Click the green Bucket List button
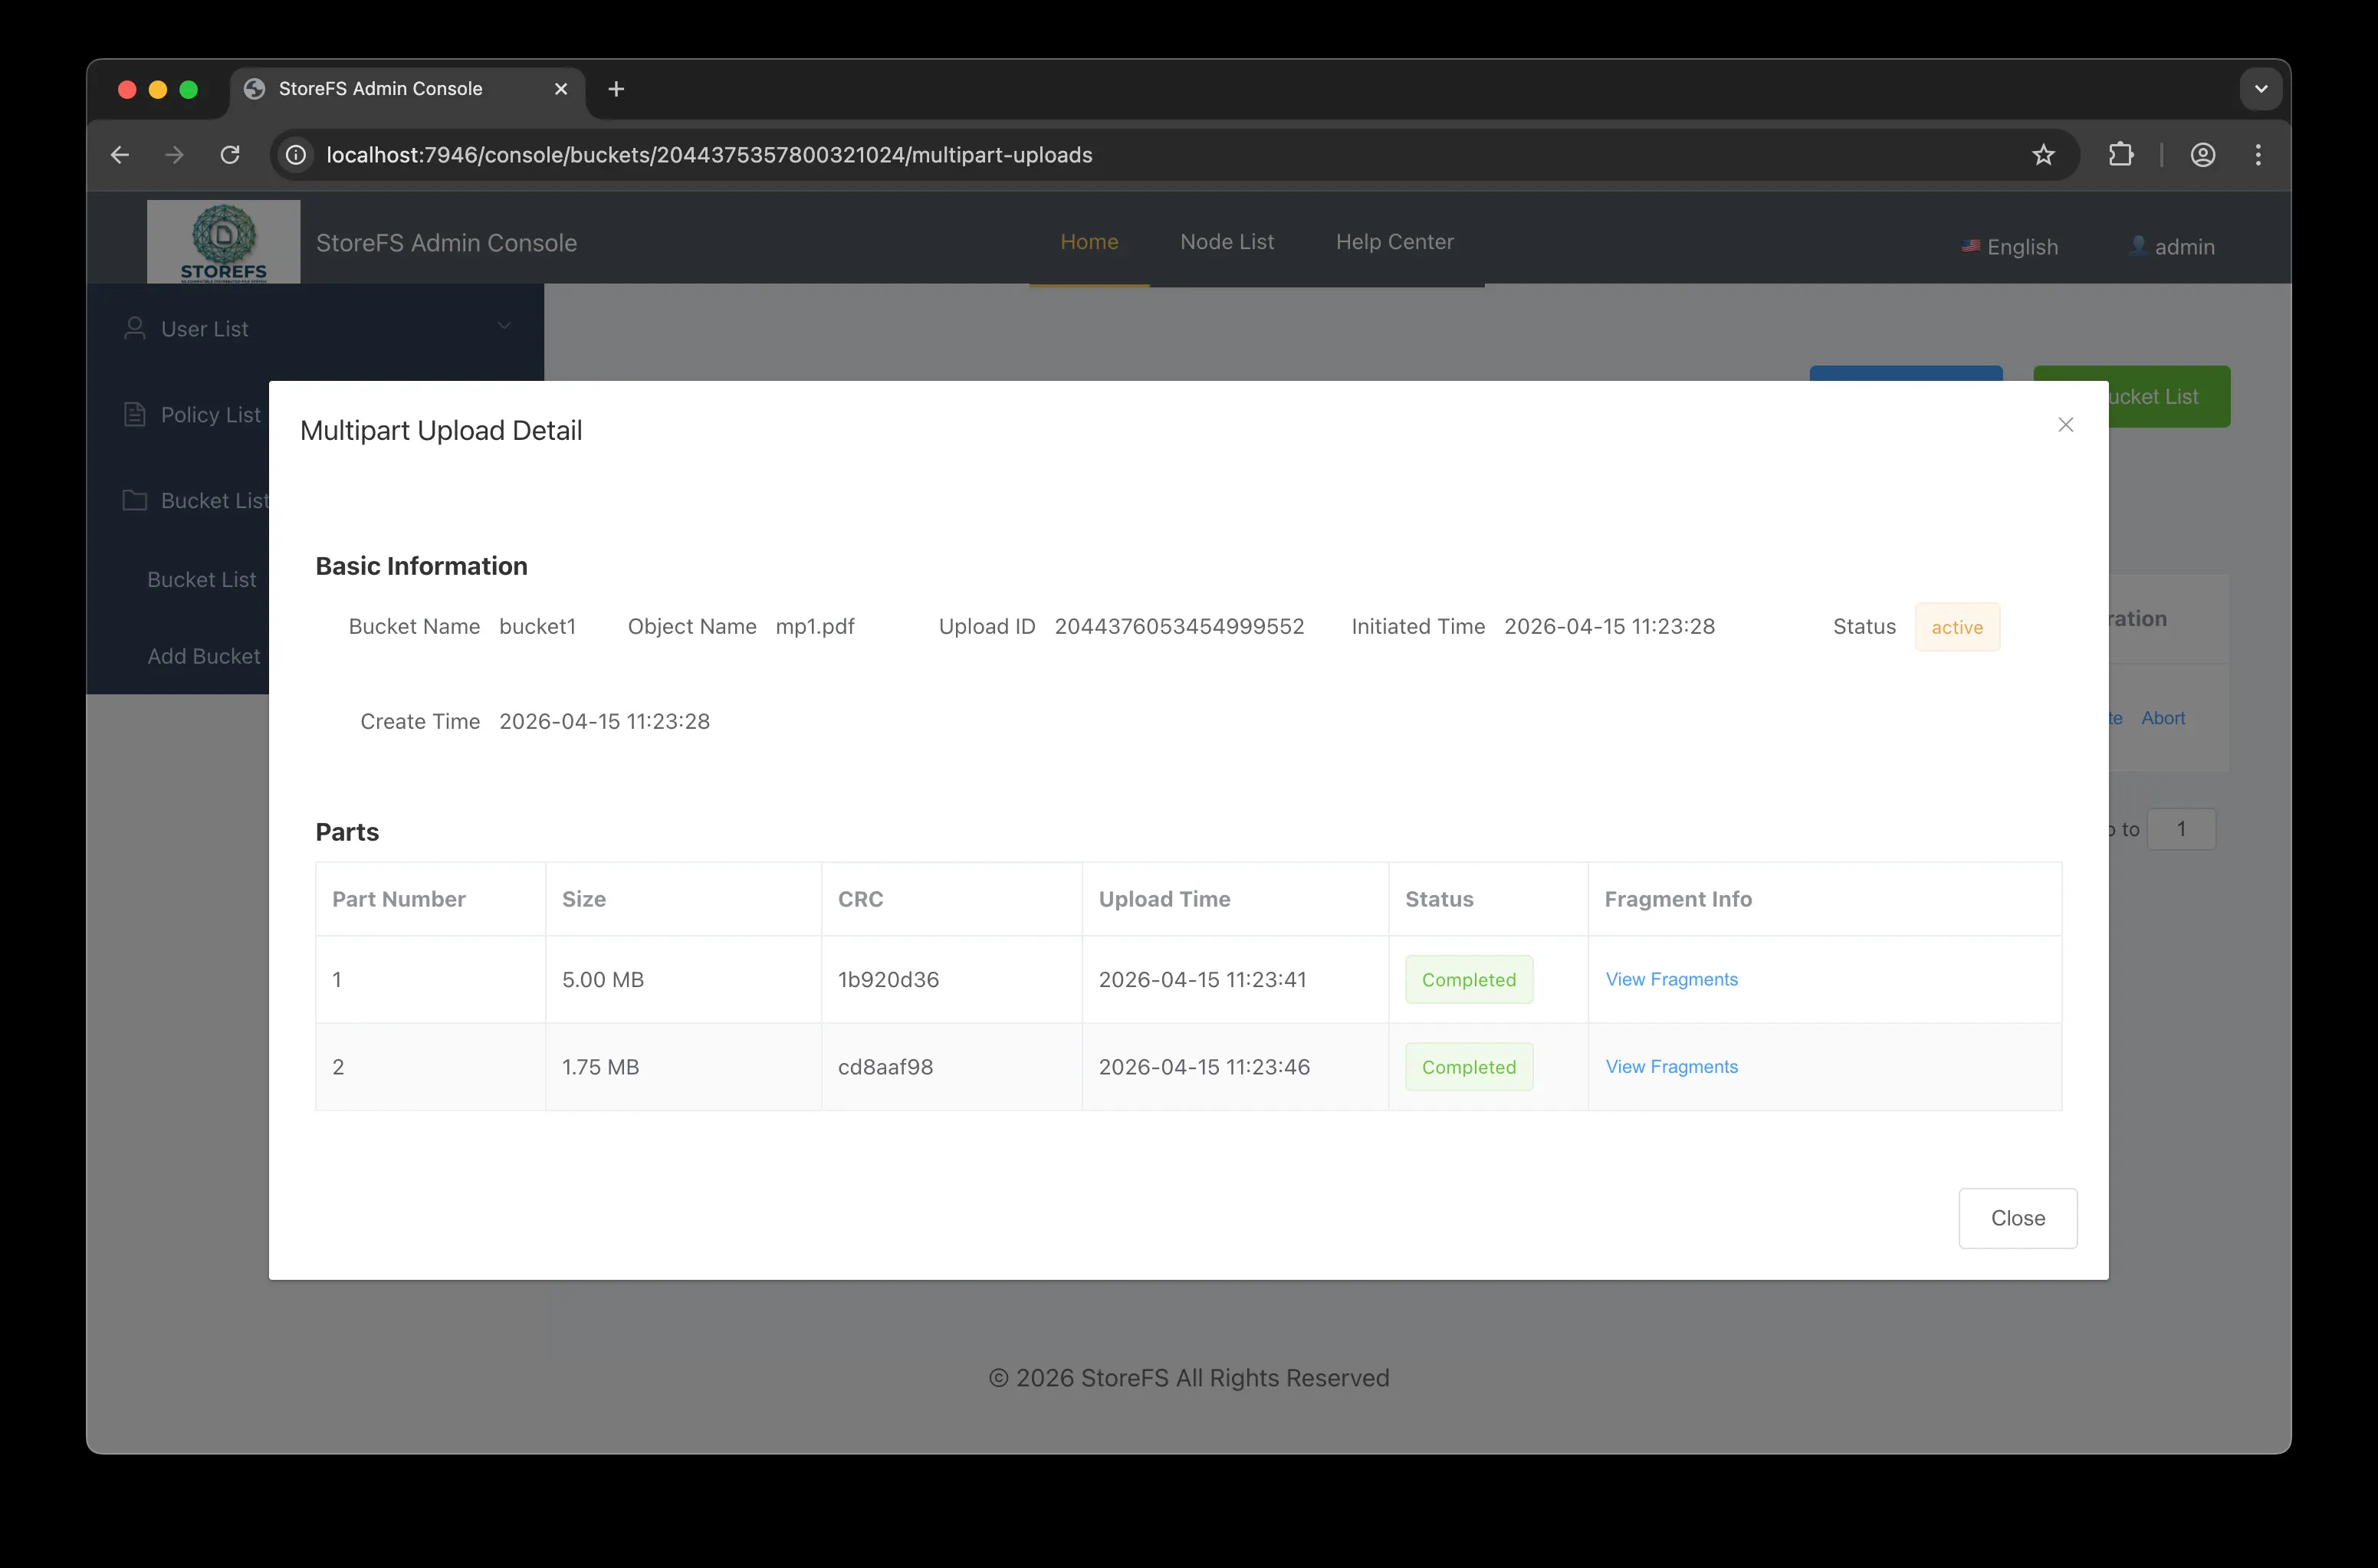The width and height of the screenshot is (2378, 1568). coord(2169,396)
